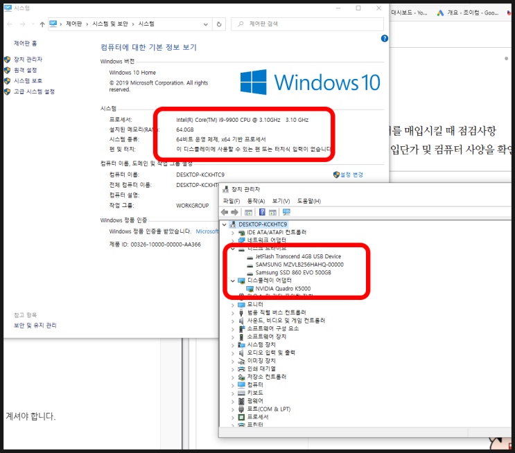Switch to the 개요 - 조이컴 Google browser tab

coord(468,12)
